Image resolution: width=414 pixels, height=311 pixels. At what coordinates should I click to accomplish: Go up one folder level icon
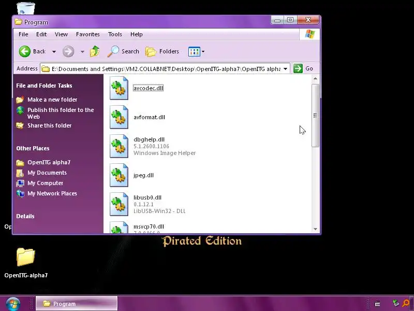[x=95, y=51]
